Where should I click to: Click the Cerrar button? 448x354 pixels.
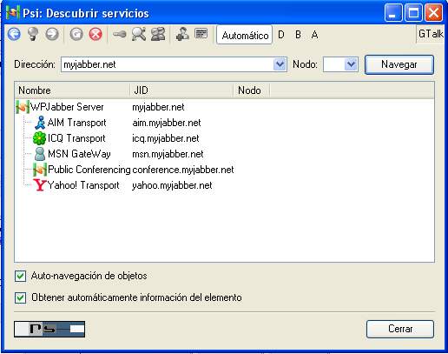tap(400, 329)
